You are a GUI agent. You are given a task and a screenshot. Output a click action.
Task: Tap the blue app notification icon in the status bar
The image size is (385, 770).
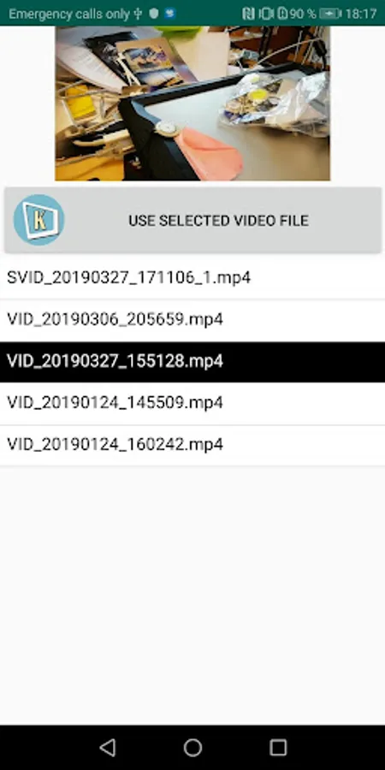coord(170,13)
